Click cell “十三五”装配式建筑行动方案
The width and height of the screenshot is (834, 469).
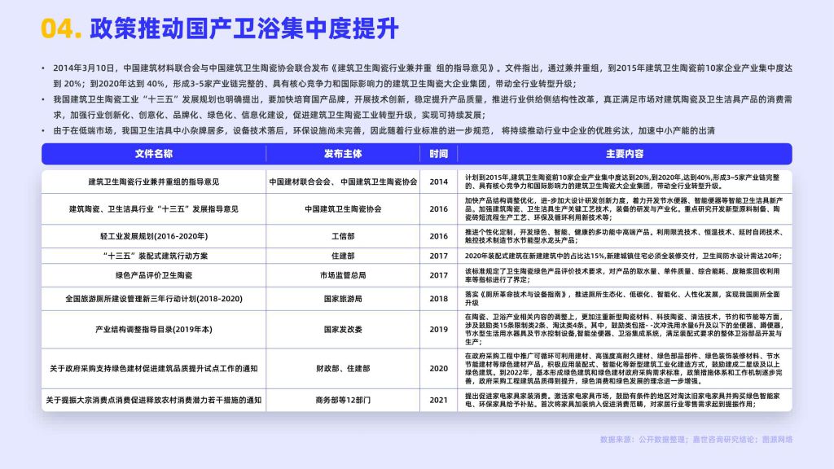[154, 256]
